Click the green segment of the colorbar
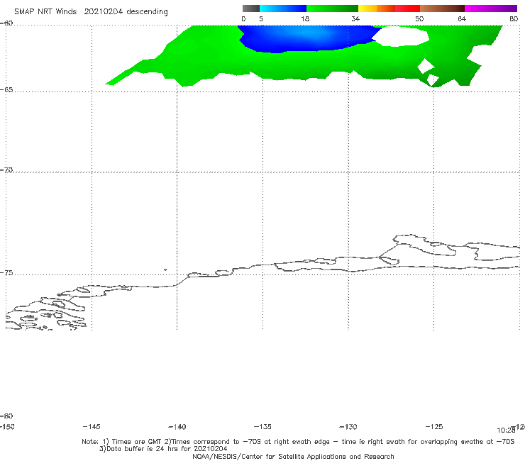The height and width of the screenshot is (461, 525). point(332,9)
